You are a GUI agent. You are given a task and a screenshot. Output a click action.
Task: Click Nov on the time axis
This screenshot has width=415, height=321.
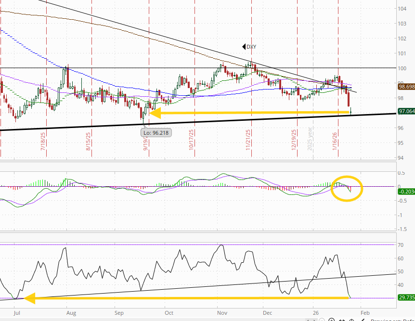pos(222,313)
